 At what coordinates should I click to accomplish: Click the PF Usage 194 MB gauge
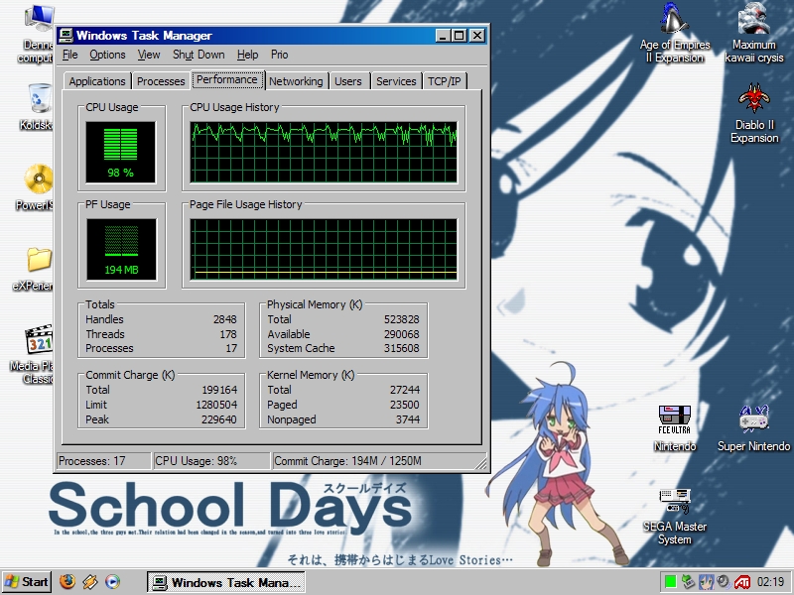pyautogui.click(x=121, y=249)
